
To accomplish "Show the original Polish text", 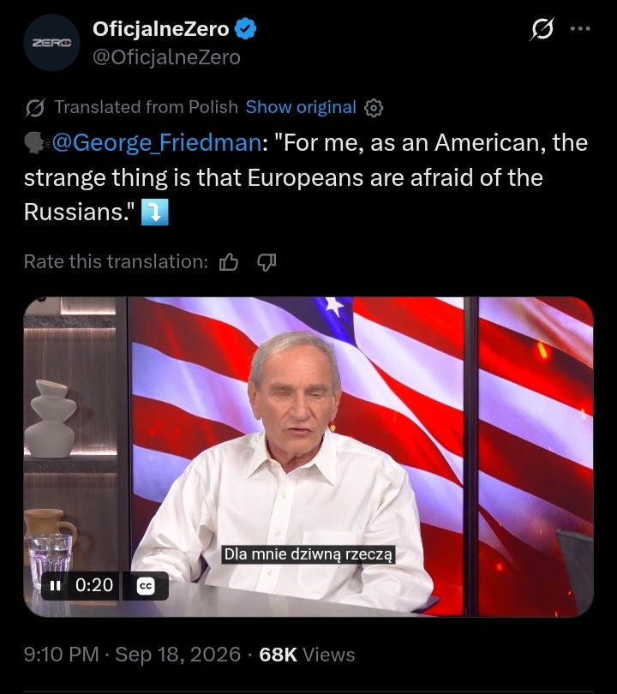I will point(301,107).
